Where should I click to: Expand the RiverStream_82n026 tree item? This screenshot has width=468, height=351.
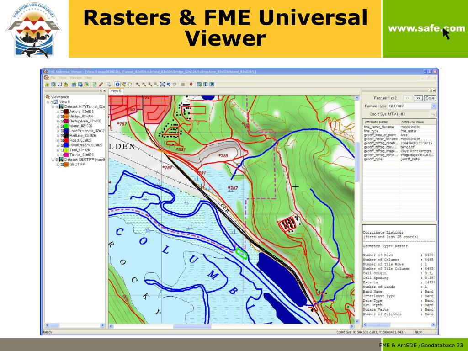[x=58, y=145]
